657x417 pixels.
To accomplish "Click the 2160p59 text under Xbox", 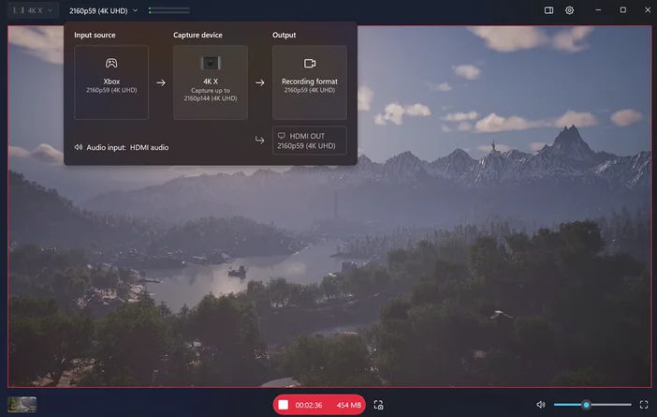I will [111, 90].
